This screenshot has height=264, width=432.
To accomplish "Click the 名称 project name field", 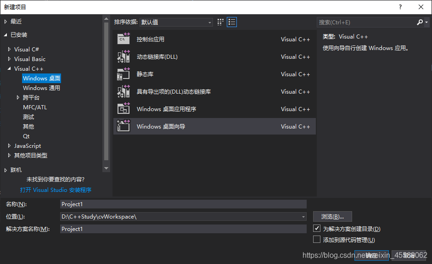I will [x=183, y=204].
